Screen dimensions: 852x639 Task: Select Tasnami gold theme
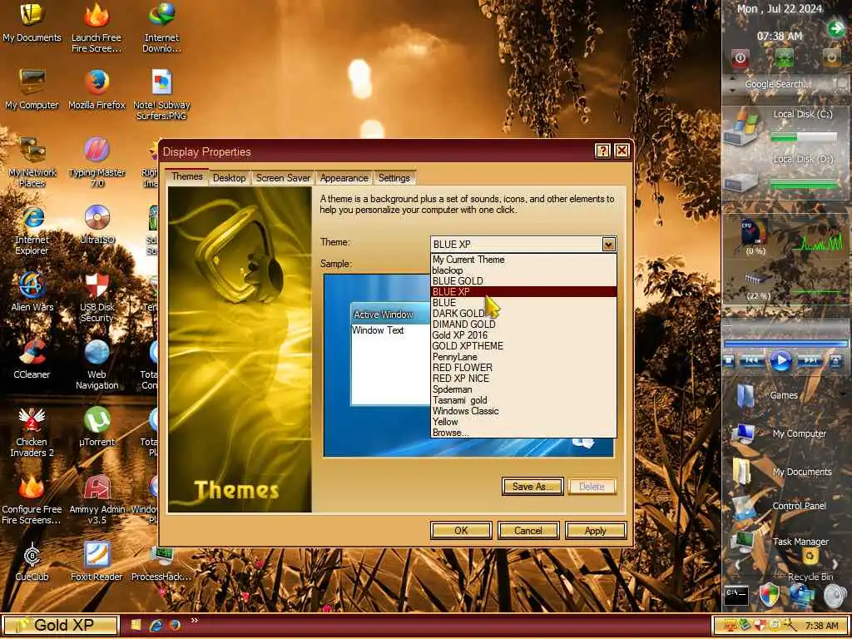pyautogui.click(x=524, y=400)
